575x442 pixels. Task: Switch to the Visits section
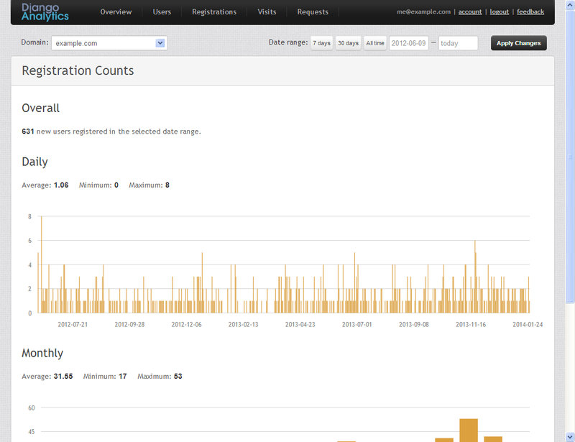click(267, 11)
